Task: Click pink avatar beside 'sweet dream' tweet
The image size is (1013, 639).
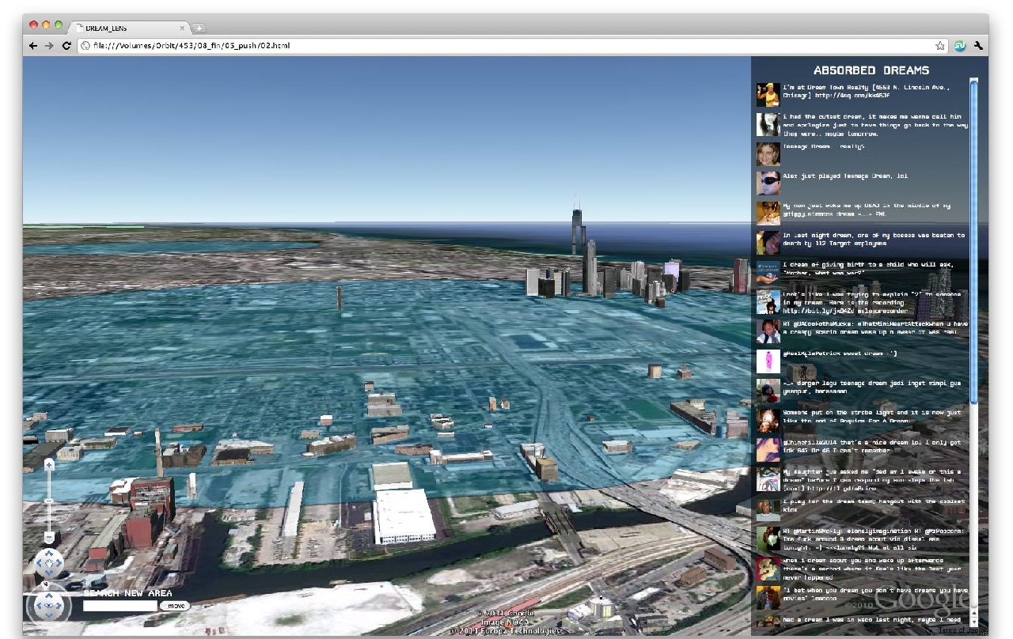Action: pyautogui.click(x=768, y=361)
